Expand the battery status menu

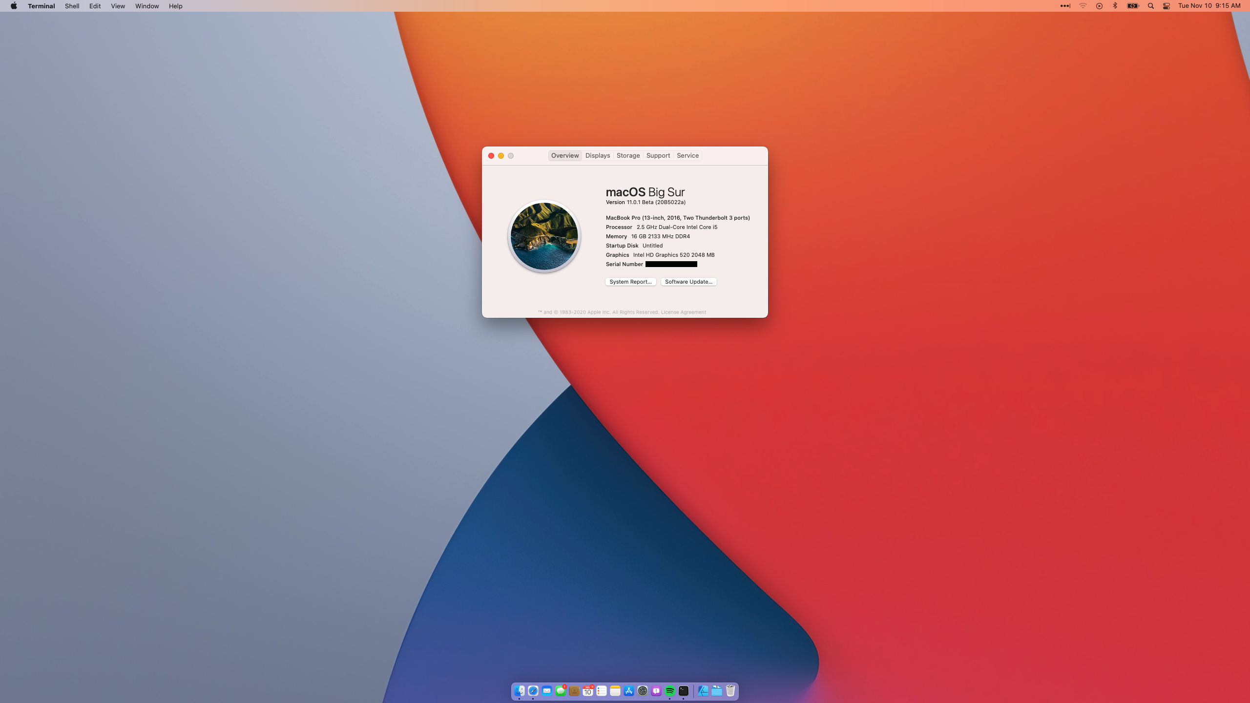pyautogui.click(x=1132, y=6)
